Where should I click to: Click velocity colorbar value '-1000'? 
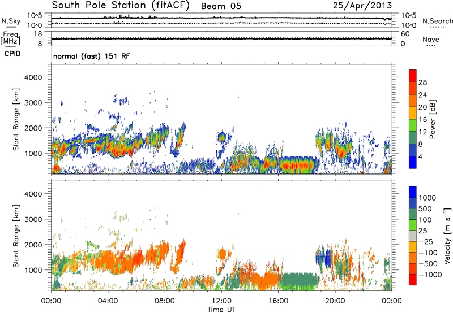point(430,275)
